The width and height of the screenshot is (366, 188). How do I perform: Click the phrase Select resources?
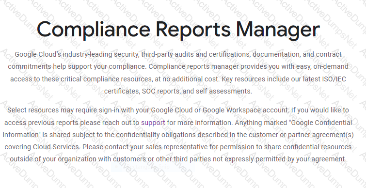pos(33,110)
